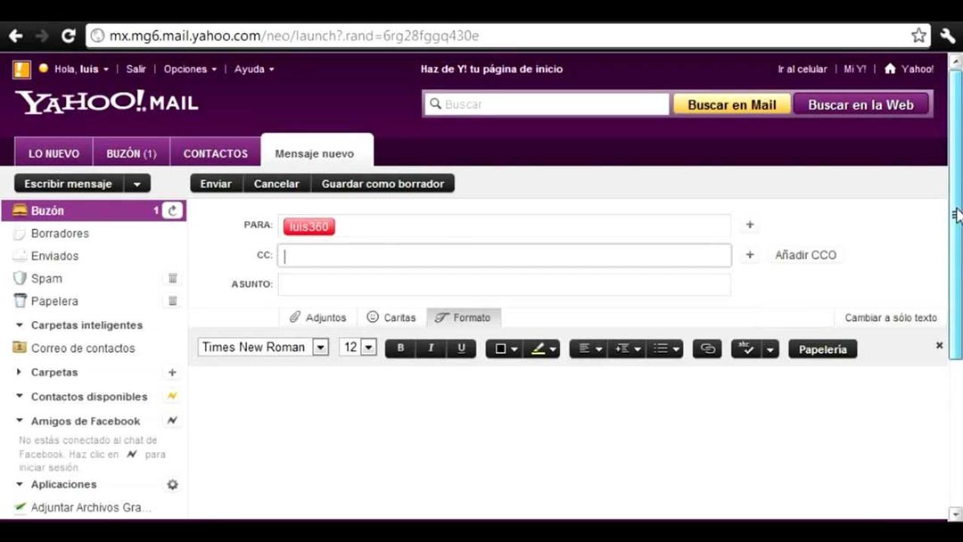Image resolution: width=963 pixels, height=542 pixels.
Task: Click the Buscar en la Web button
Action: coord(861,104)
